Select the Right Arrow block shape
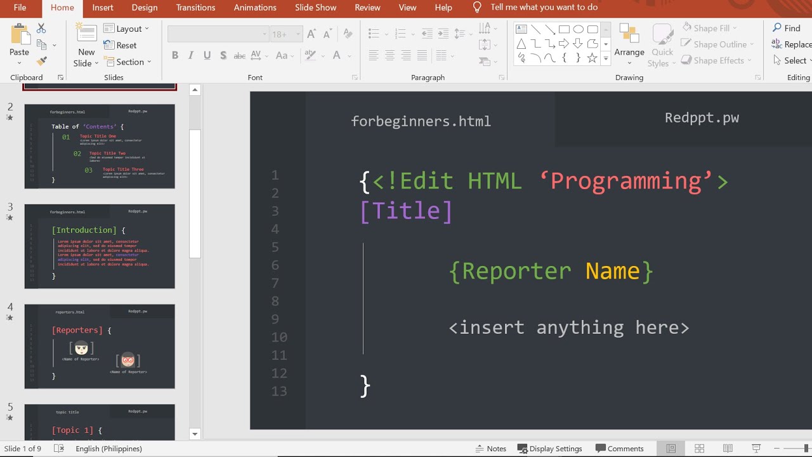Viewport: 812px width, 457px height. (x=564, y=44)
